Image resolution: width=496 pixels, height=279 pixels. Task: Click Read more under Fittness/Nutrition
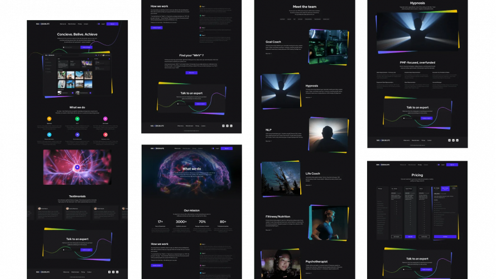pyautogui.click(x=268, y=230)
